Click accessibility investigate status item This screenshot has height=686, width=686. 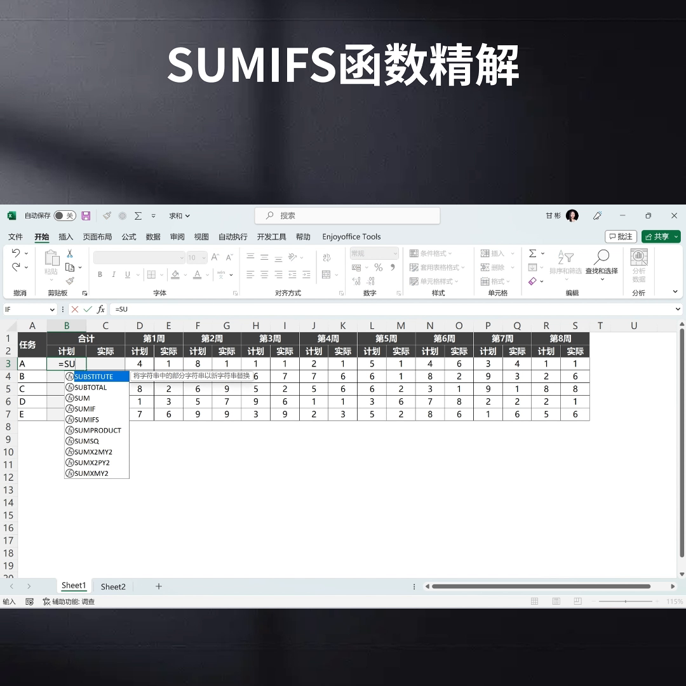pos(69,602)
